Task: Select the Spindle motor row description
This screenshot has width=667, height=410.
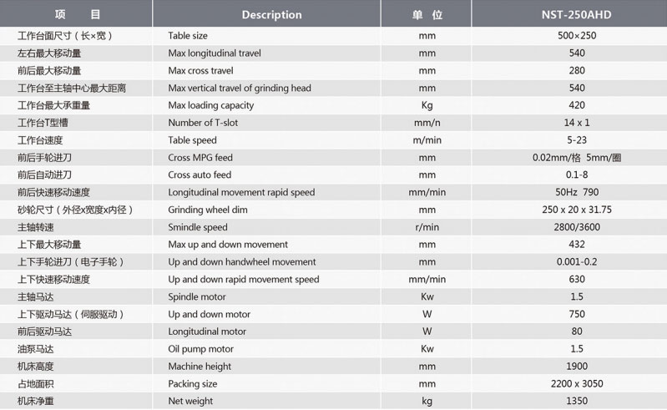Action: coord(197,297)
